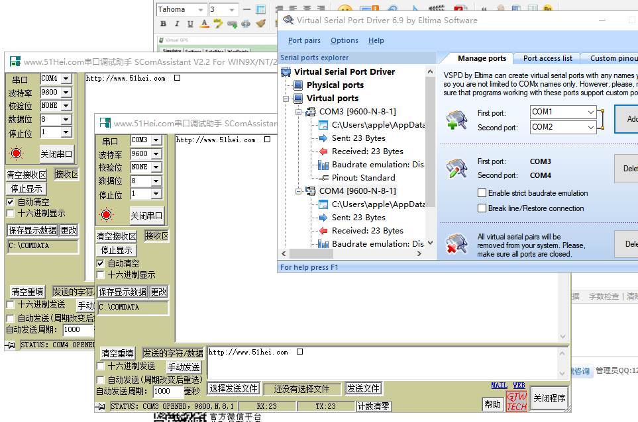
Task: Enable strict baudrate emulation checkbox
Action: (x=482, y=193)
